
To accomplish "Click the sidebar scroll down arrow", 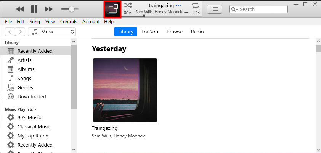I will (74, 150).
